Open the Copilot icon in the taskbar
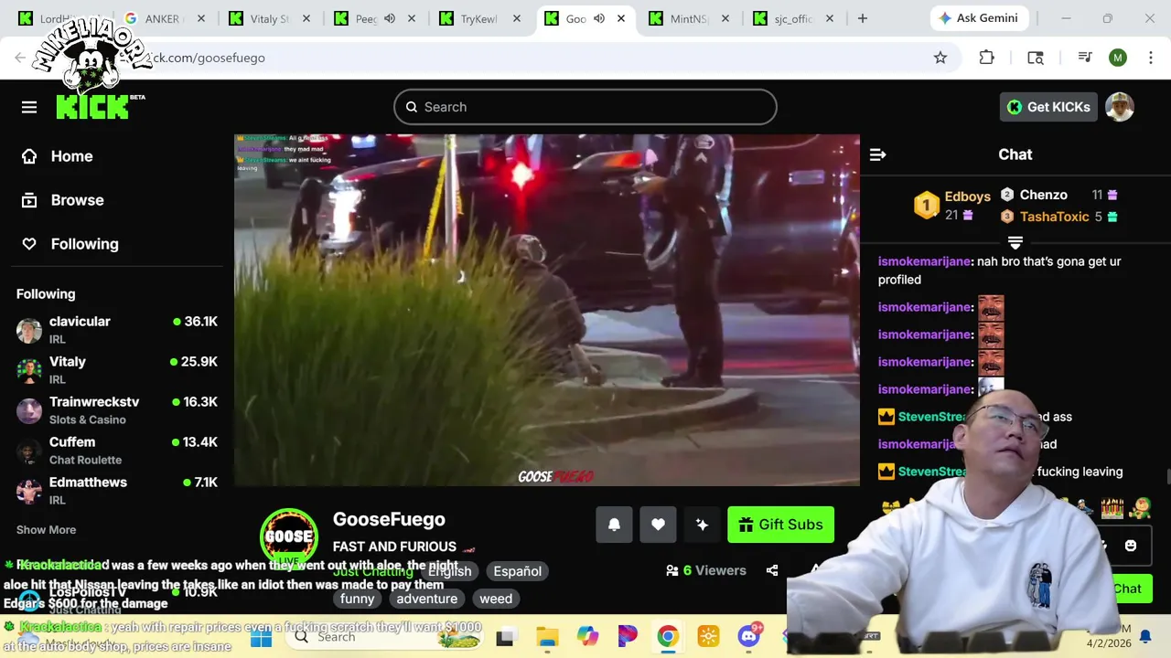Viewport: 1171px width, 658px height. click(x=587, y=637)
